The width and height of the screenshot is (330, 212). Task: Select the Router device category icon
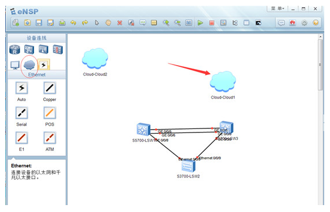(15, 50)
